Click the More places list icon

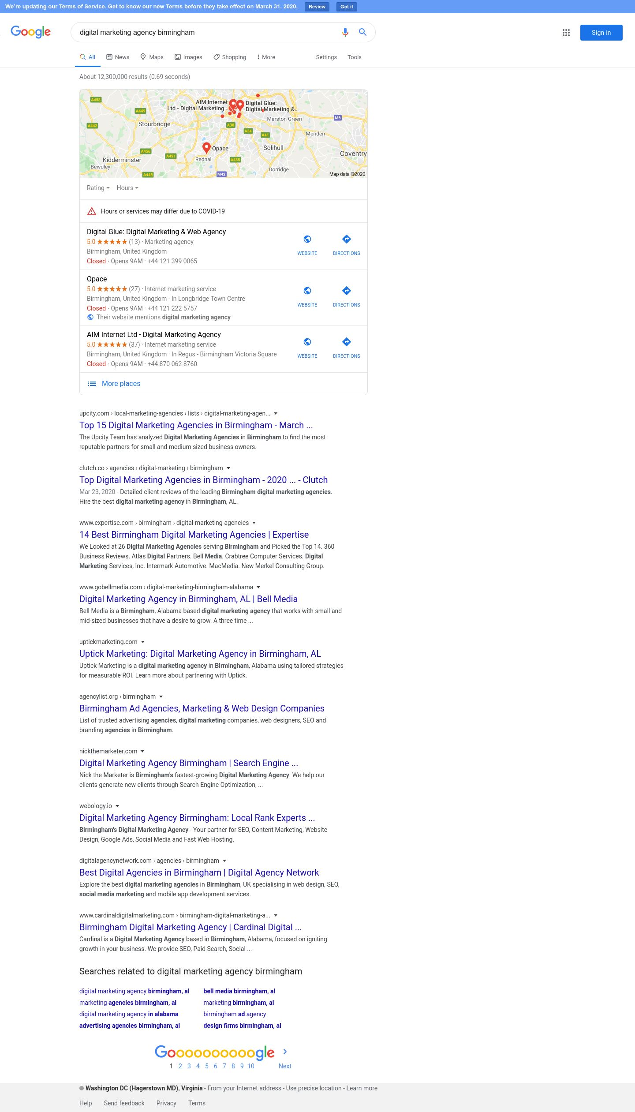(x=92, y=384)
